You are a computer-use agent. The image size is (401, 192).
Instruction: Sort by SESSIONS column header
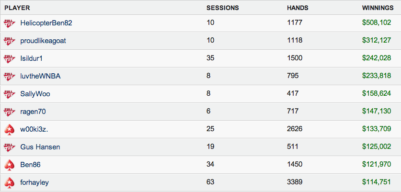[x=222, y=8]
